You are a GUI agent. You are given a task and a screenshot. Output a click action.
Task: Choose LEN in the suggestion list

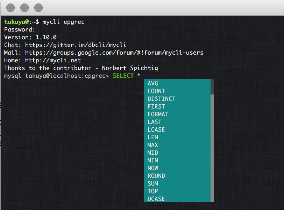pyautogui.click(x=177, y=137)
